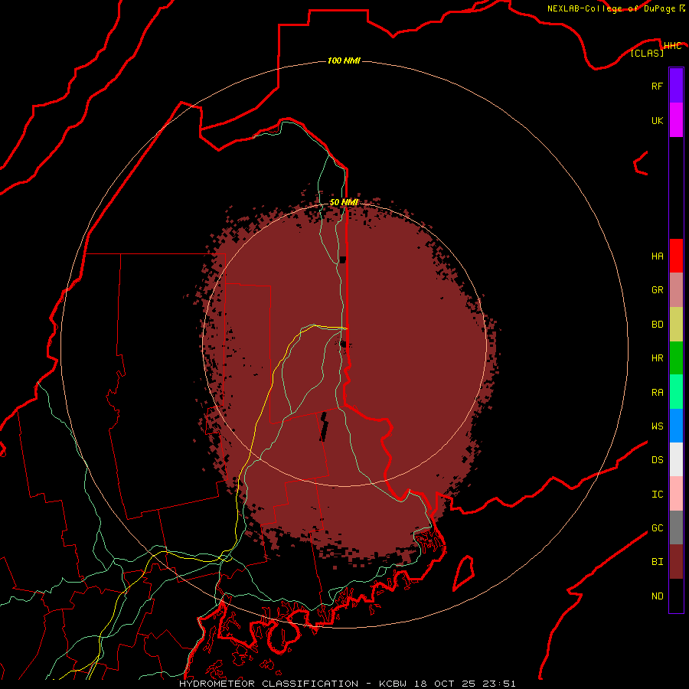Click the UK magenta legend swatch
Screen dimensions: 689x689
[x=676, y=120]
